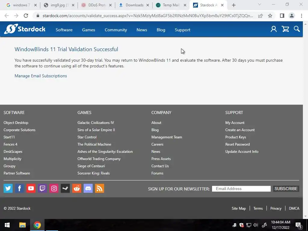The width and height of the screenshot is (308, 231).
Task: Open Object Desktop footer link
Action: pyautogui.click(x=16, y=123)
